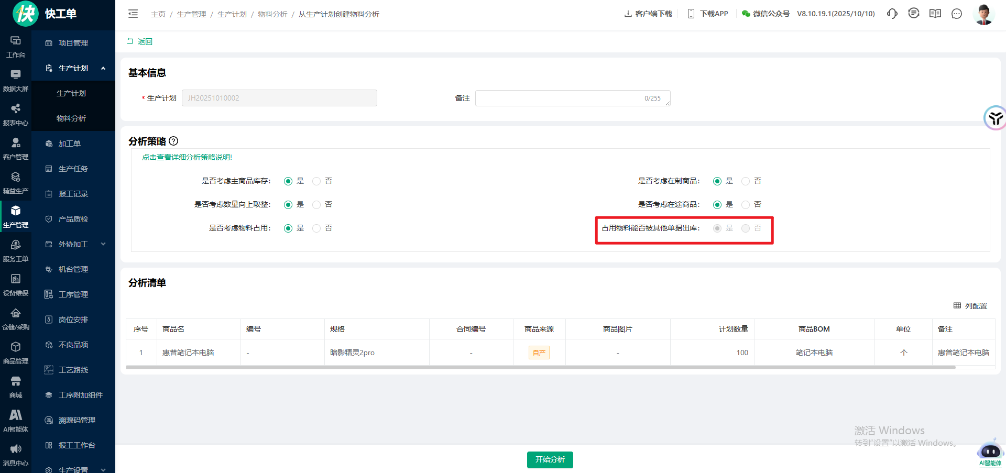Select 否 for 是否考虑在途商品
The width and height of the screenshot is (1006, 473).
coord(746,205)
